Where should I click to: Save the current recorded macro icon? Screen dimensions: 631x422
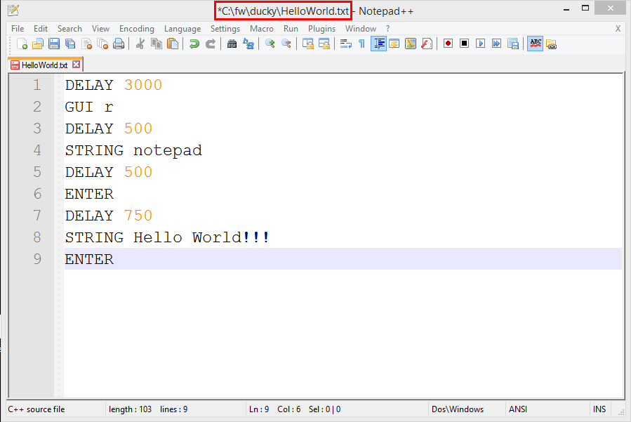512,44
